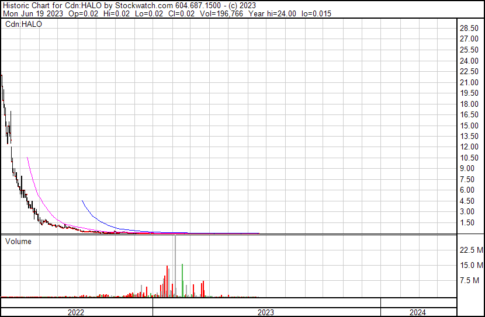Click the 9.00 price axis value

pos(467,168)
